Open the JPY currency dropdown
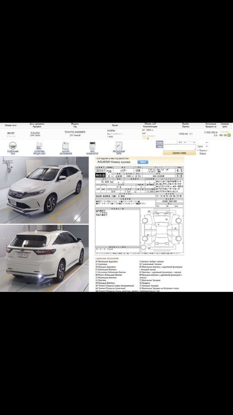Image resolution: width=233 pixels, height=415 pixels. pyautogui.click(x=182, y=142)
